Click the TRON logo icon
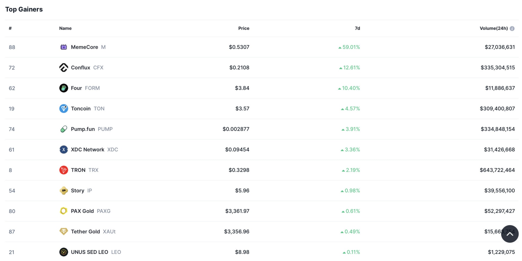Viewport: 522px width, 261px height. tap(64, 170)
